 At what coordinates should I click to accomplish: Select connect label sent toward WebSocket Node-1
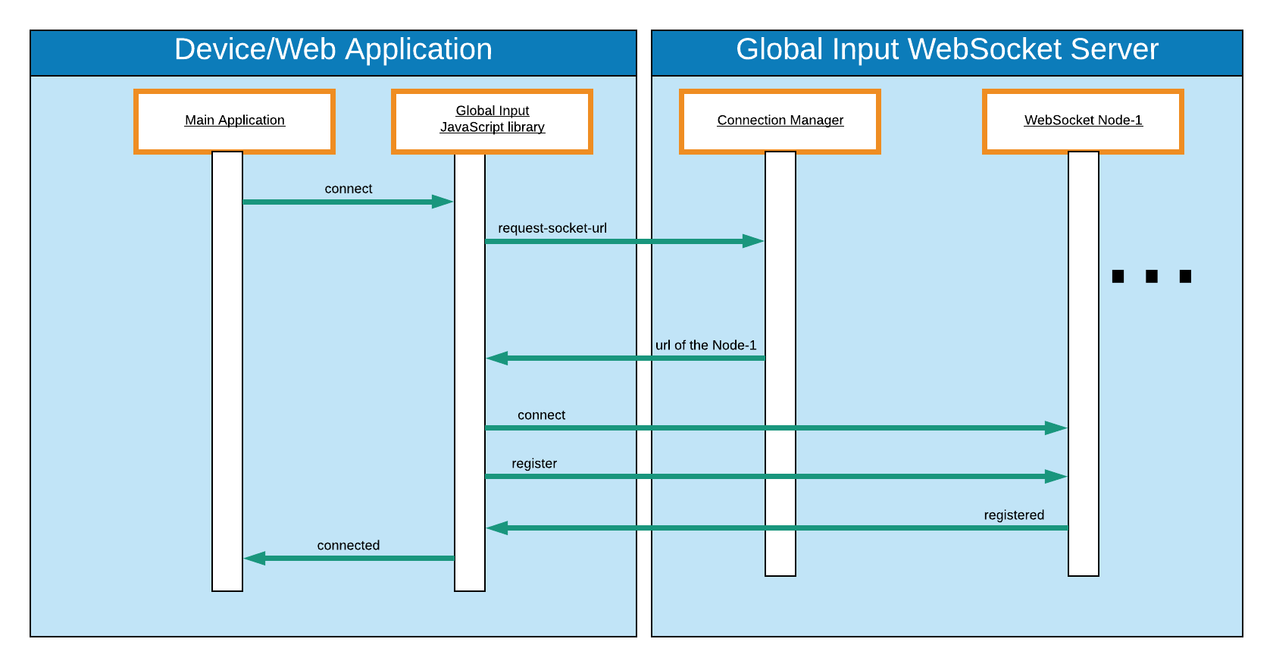[x=541, y=415]
